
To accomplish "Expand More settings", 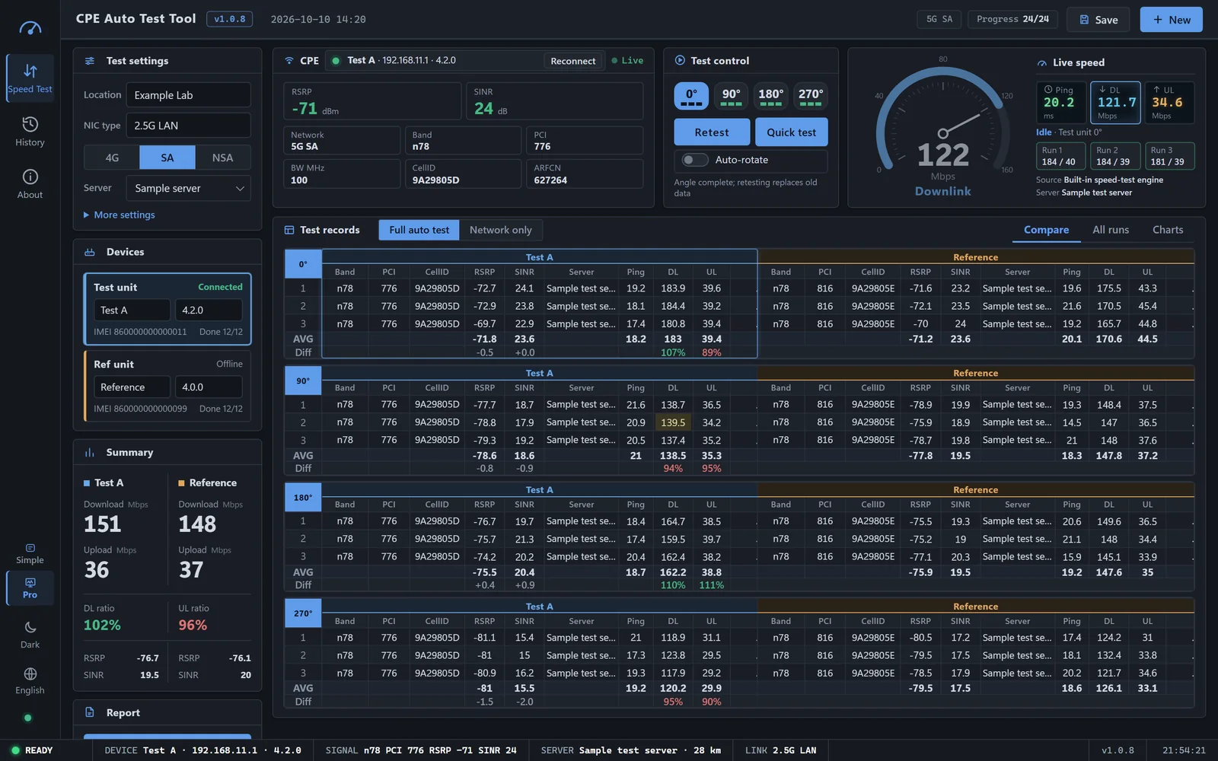I will [x=120, y=215].
